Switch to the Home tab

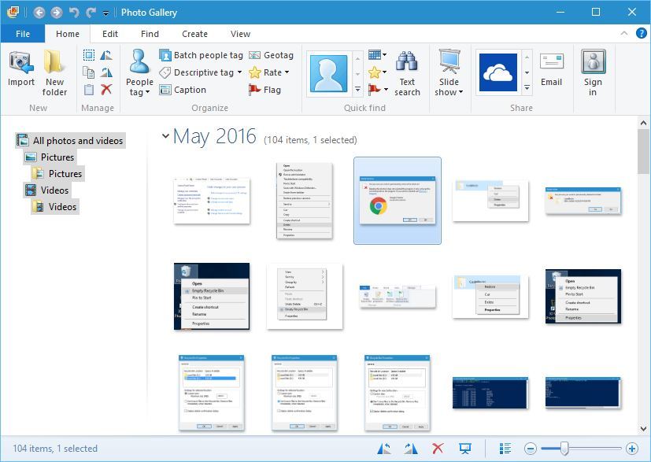pos(68,34)
